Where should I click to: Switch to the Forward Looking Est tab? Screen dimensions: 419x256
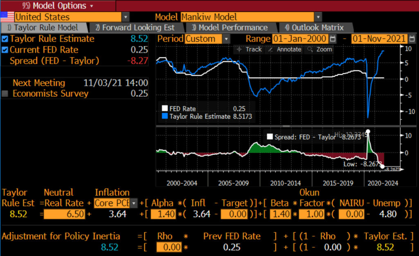pos(135,28)
